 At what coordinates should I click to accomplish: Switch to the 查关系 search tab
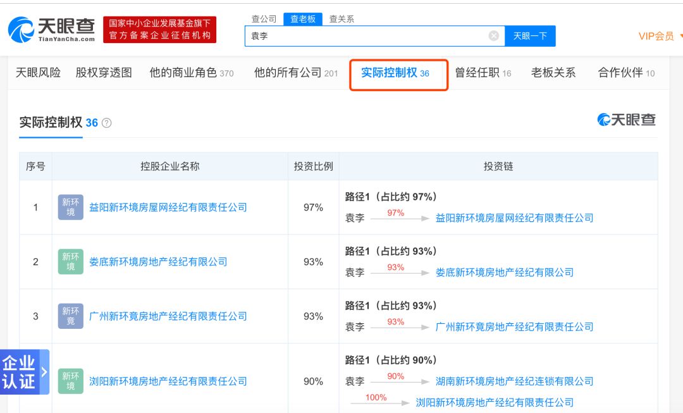[x=341, y=19]
